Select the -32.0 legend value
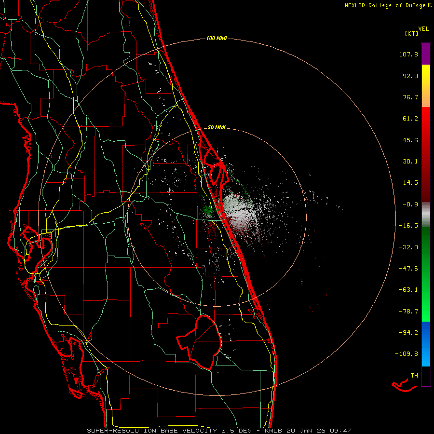The image size is (434, 434). pyautogui.click(x=408, y=247)
